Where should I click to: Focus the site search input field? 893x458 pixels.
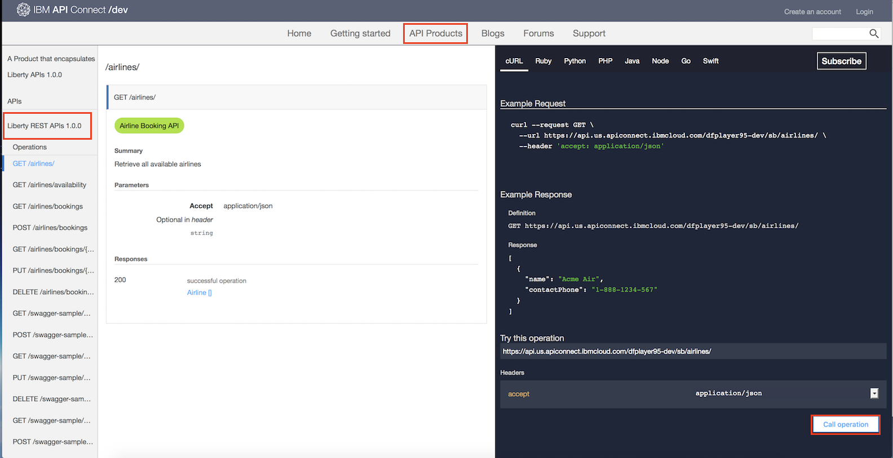click(840, 34)
